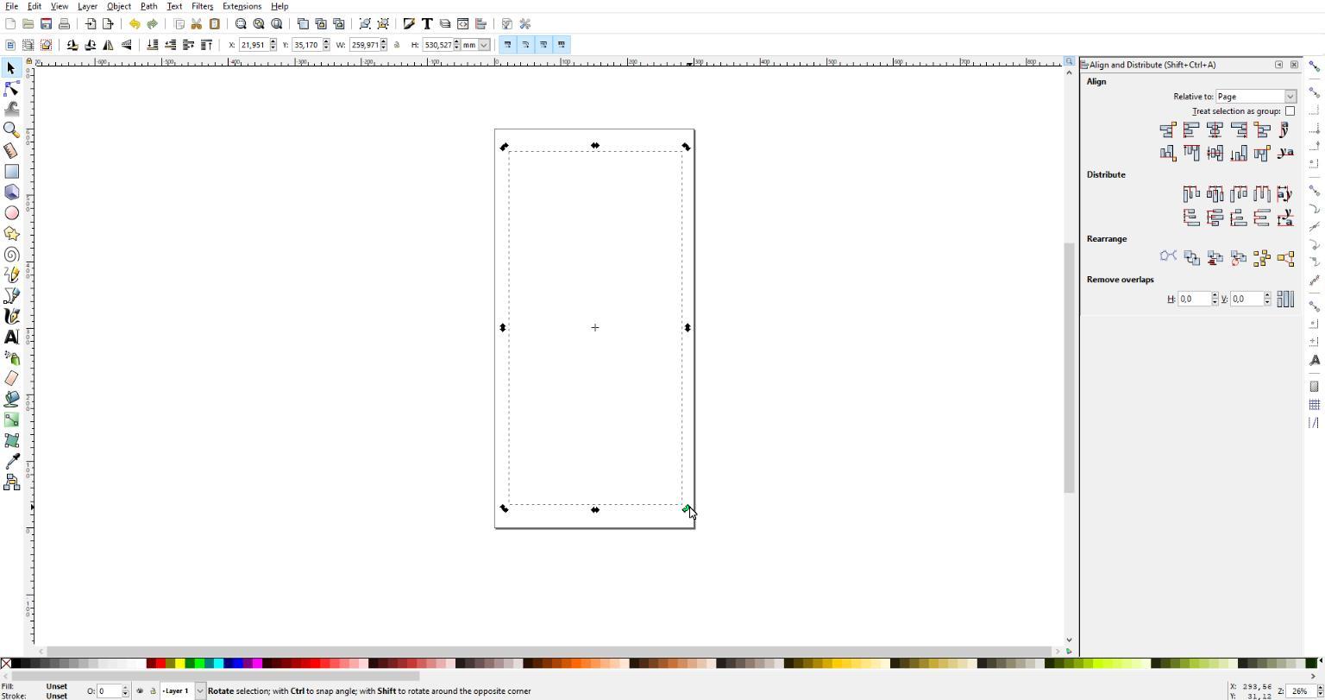The width and height of the screenshot is (1325, 700).
Task: Click the Save document icon
Action: [x=46, y=24]
